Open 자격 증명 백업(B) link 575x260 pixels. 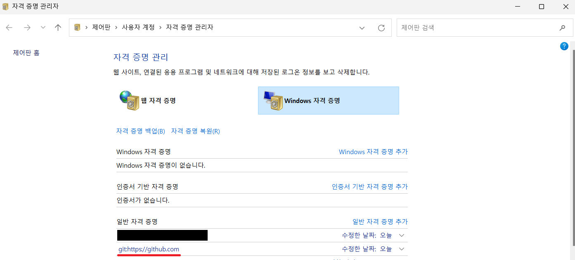click(141, 131)
